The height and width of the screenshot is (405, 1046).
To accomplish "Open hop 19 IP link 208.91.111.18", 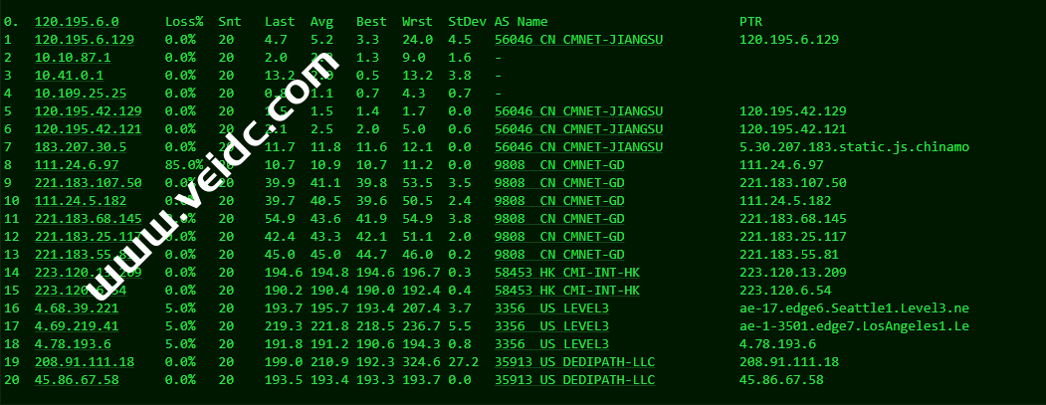I will tap(84, 362).
